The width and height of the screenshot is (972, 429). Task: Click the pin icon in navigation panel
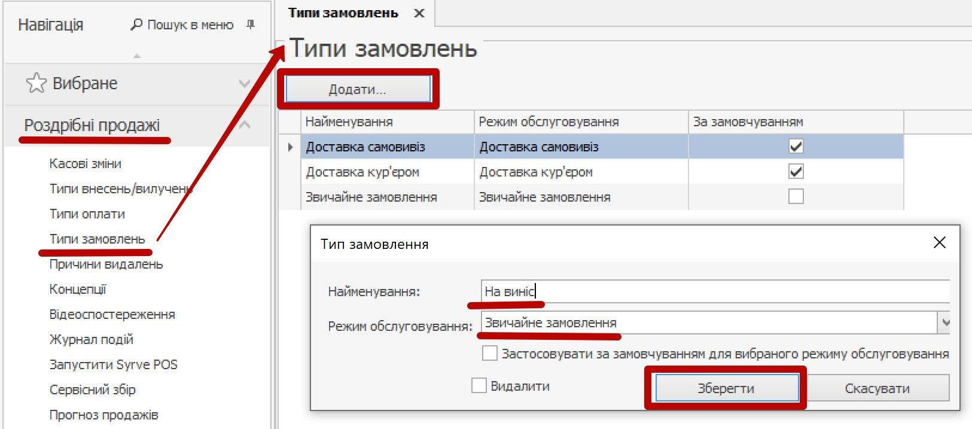[x=251, y=25]
